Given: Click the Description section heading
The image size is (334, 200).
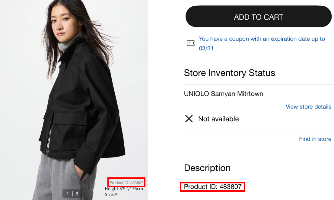Looking at the screenshot, I should click(207, 168).
